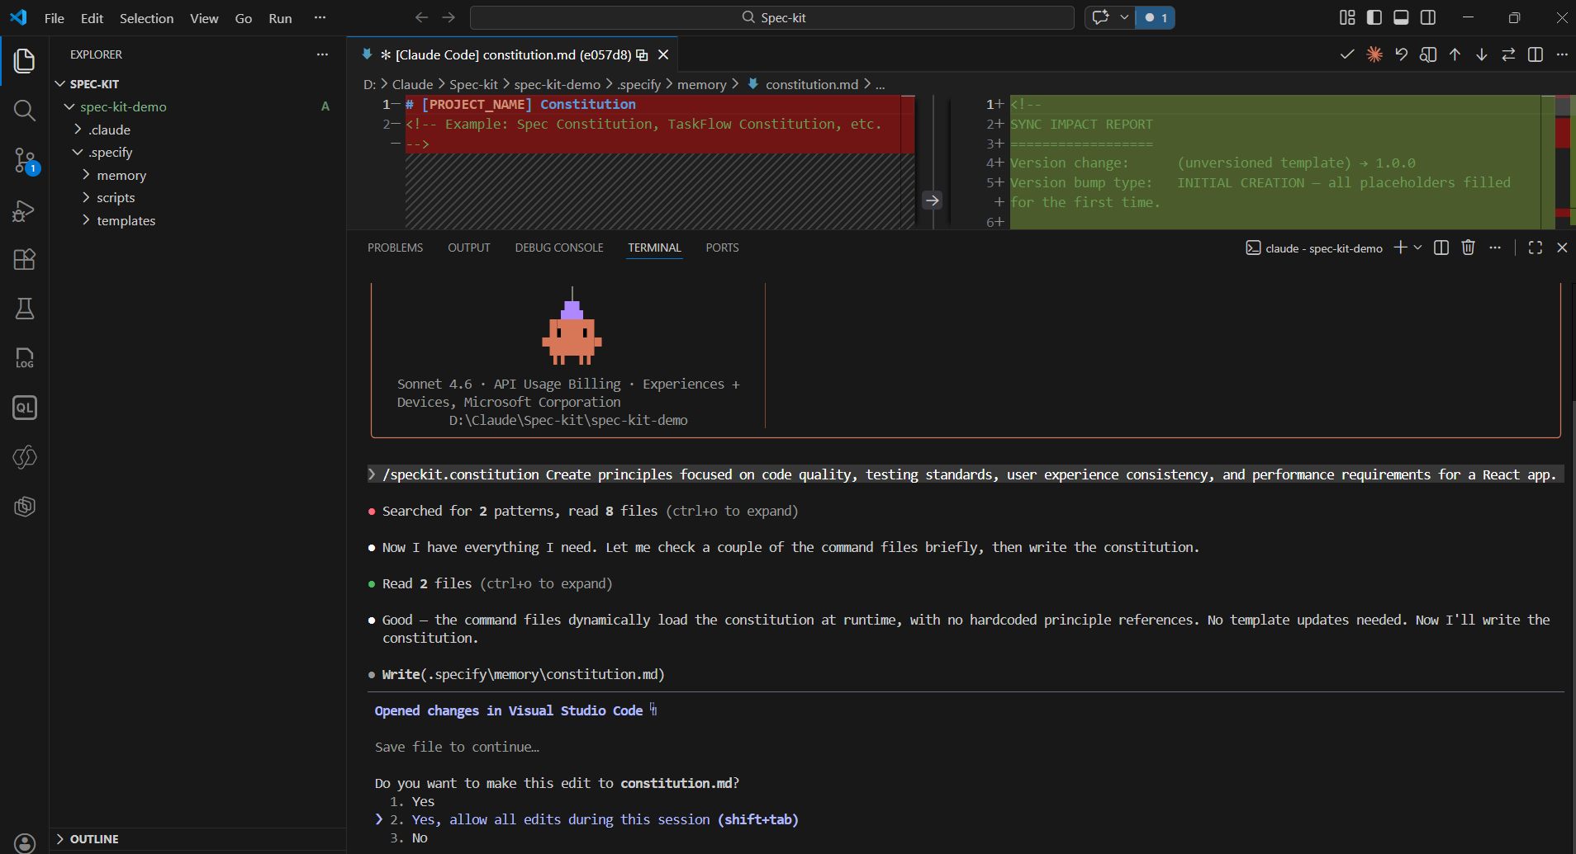Switch to the PROBLEMS panel tab

pos(395,248)
